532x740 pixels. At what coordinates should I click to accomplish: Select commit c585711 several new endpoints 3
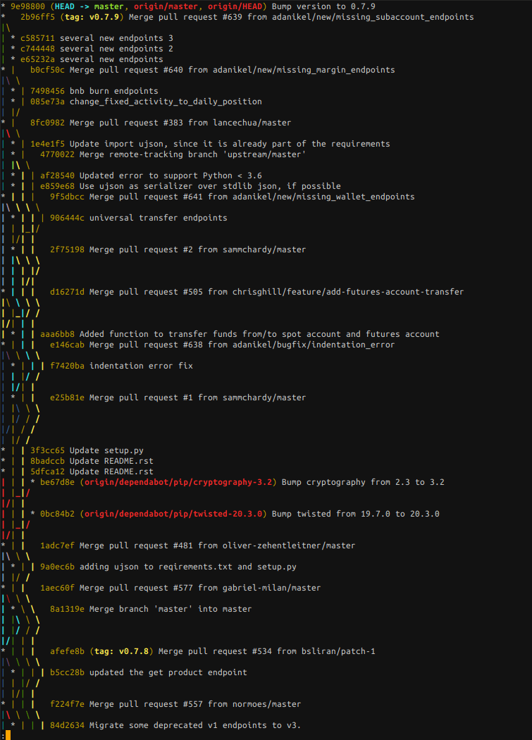tap(97, 38)
